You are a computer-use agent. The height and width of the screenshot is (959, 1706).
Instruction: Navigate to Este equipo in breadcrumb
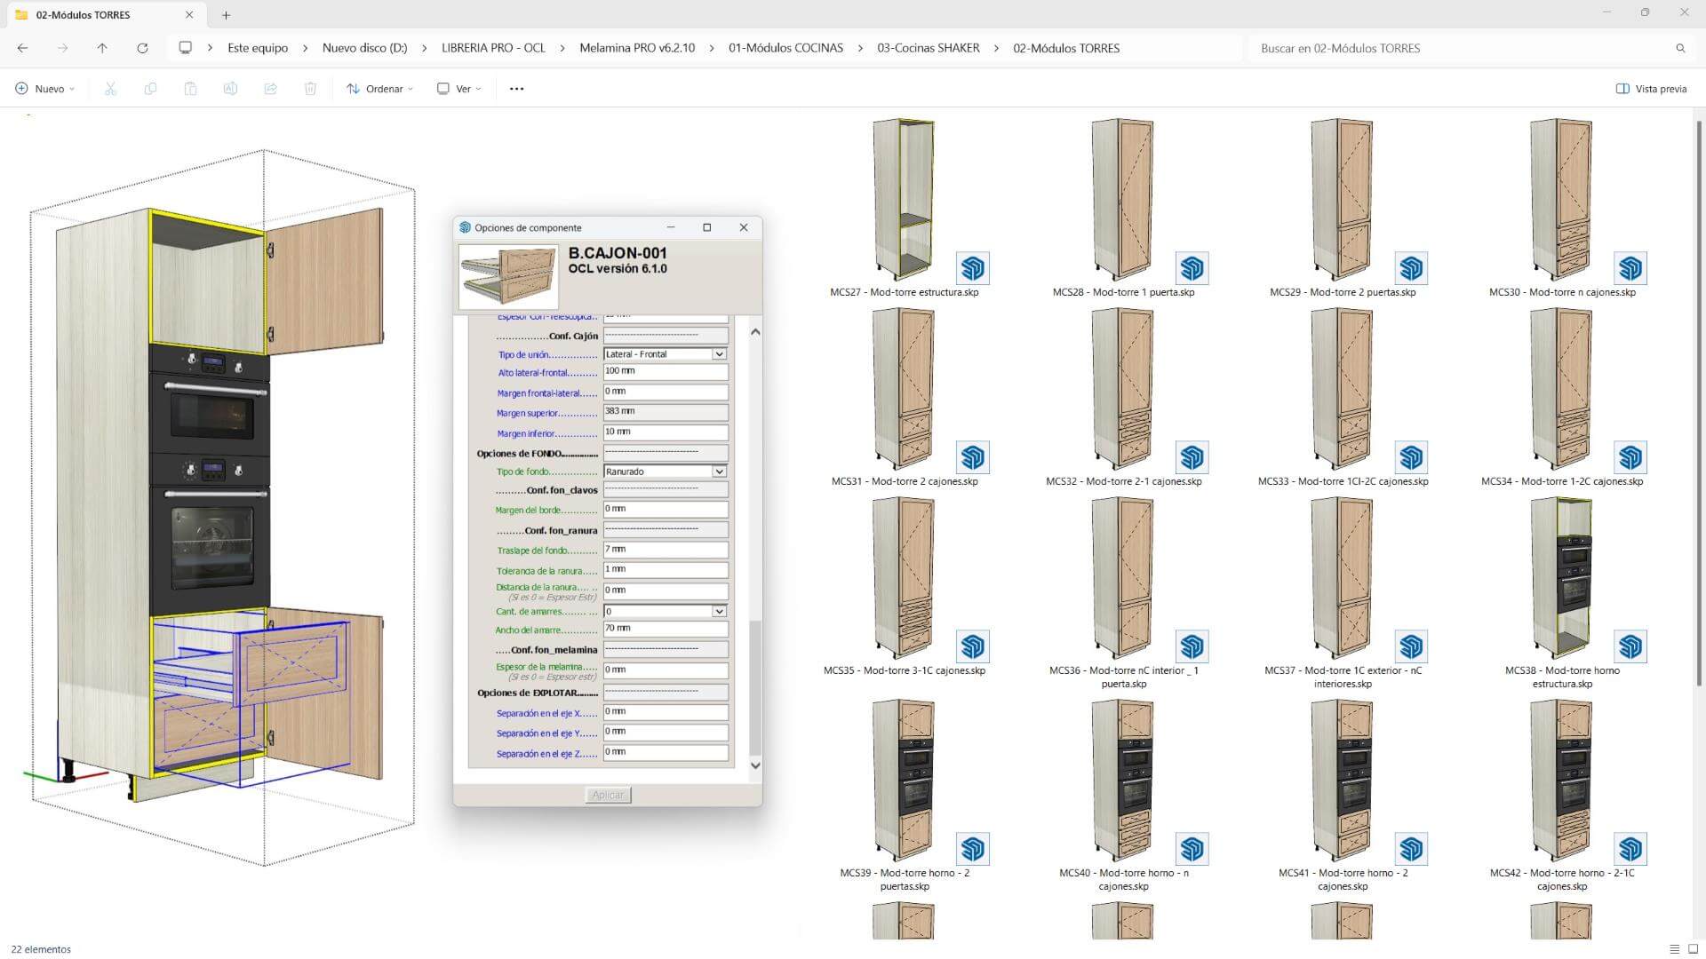click(258, 48)
